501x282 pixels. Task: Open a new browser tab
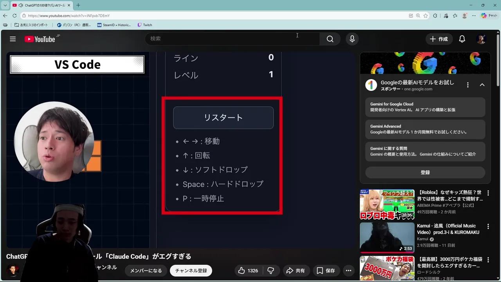[x=78, y=5]
